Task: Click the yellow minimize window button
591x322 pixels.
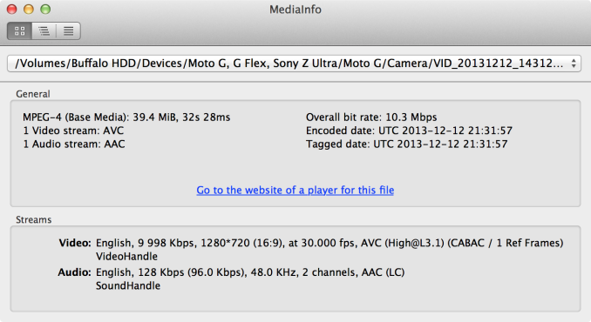Action: (29, 9)
